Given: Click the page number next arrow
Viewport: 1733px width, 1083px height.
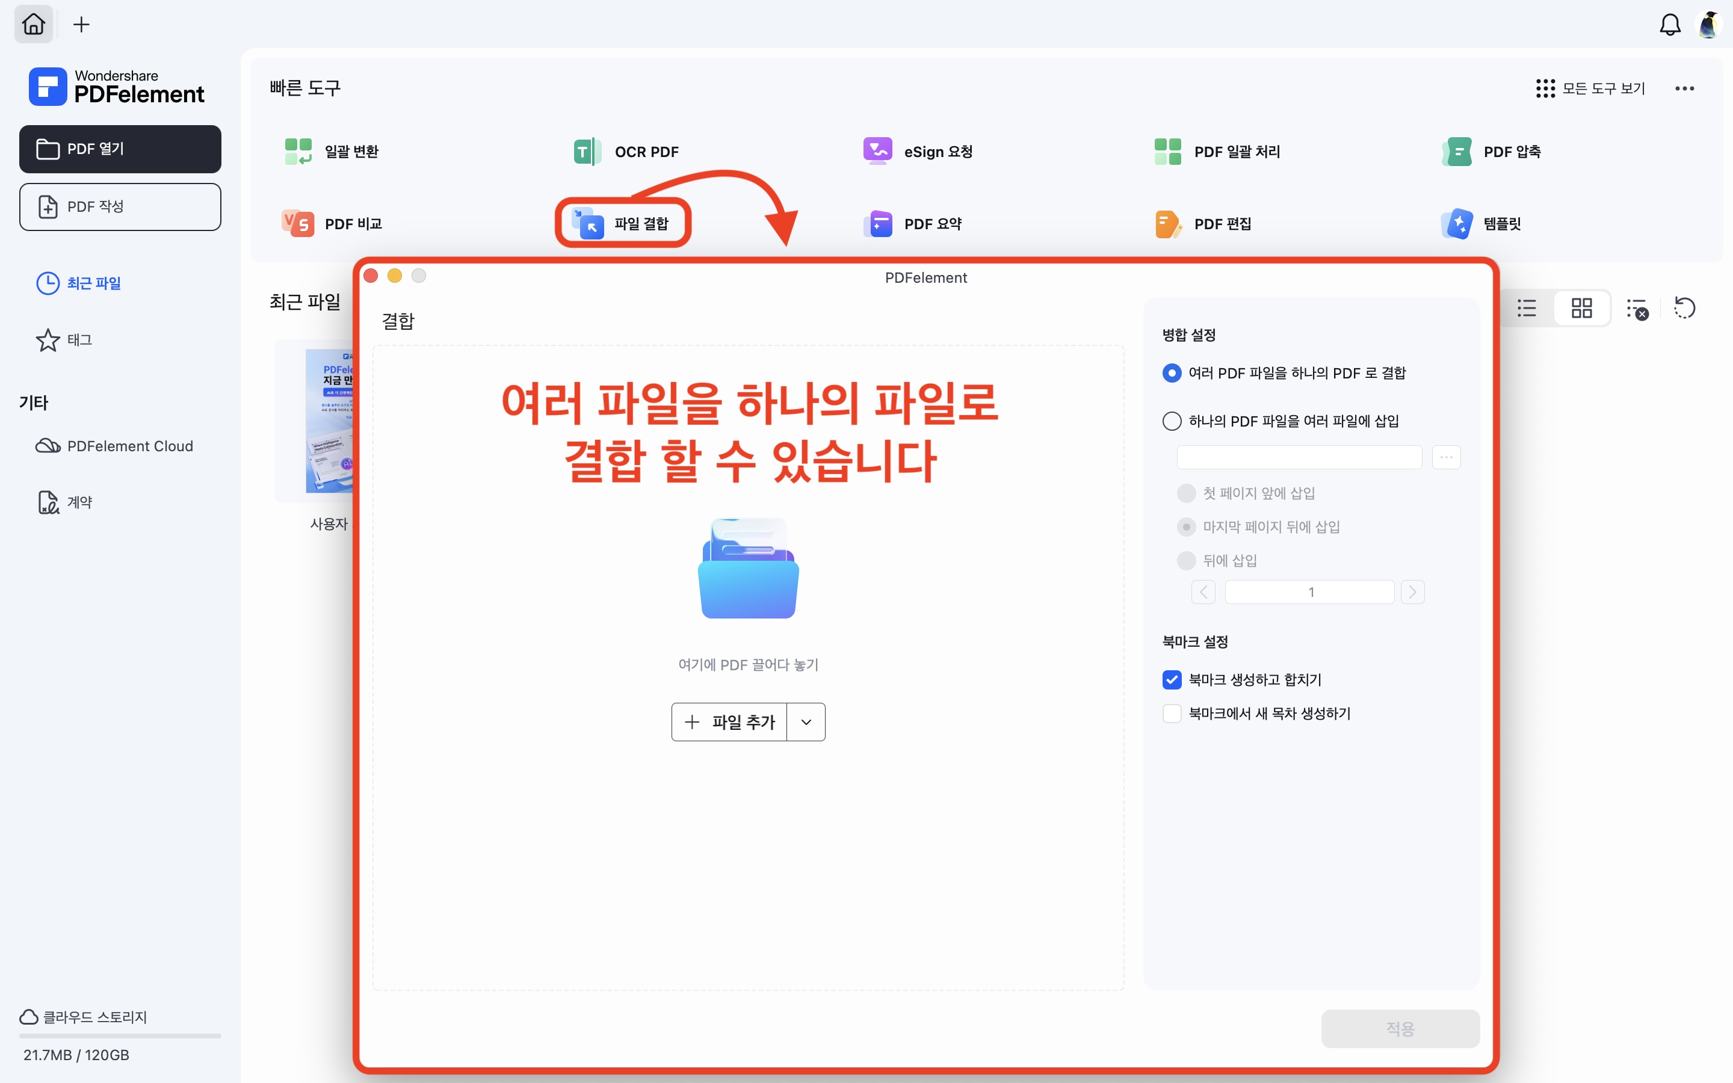Looking at the screenshot, I should click(x=1412, y=593).
